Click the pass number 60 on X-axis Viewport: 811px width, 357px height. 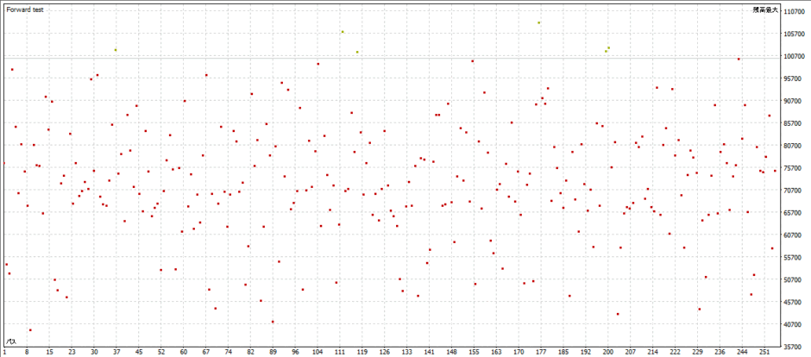click(184, 352)
